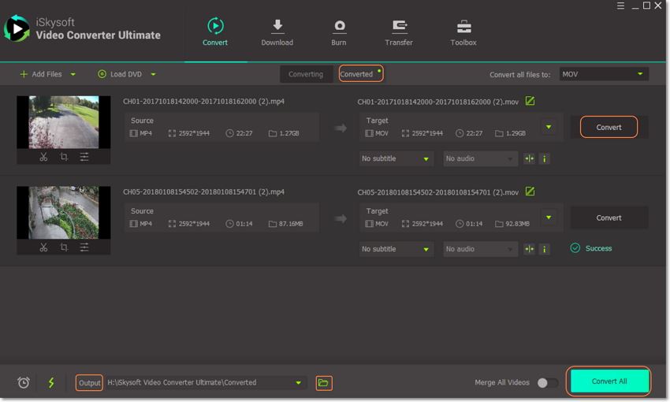Go to the Toolbox section
The width and height of the screenshot is (670, 402).
point(463,33)
